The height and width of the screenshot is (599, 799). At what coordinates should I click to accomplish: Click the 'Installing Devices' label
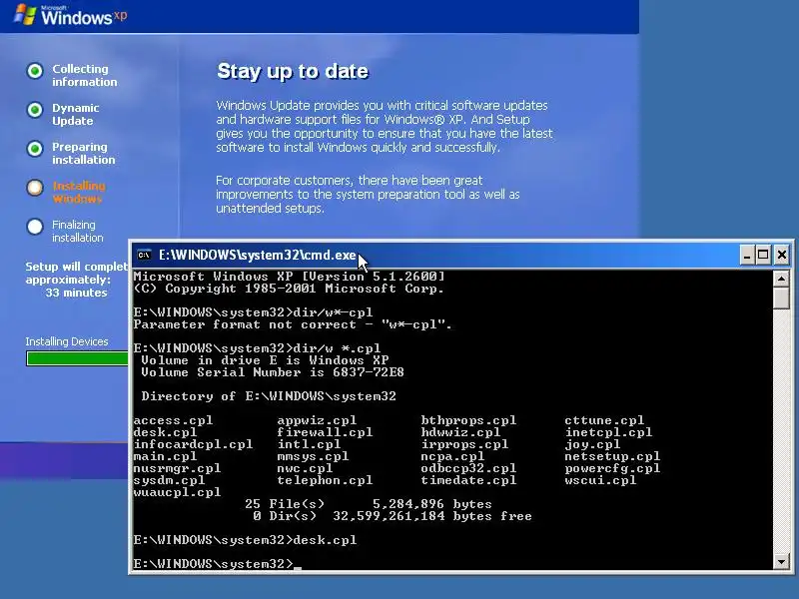(x=67, y=341)
